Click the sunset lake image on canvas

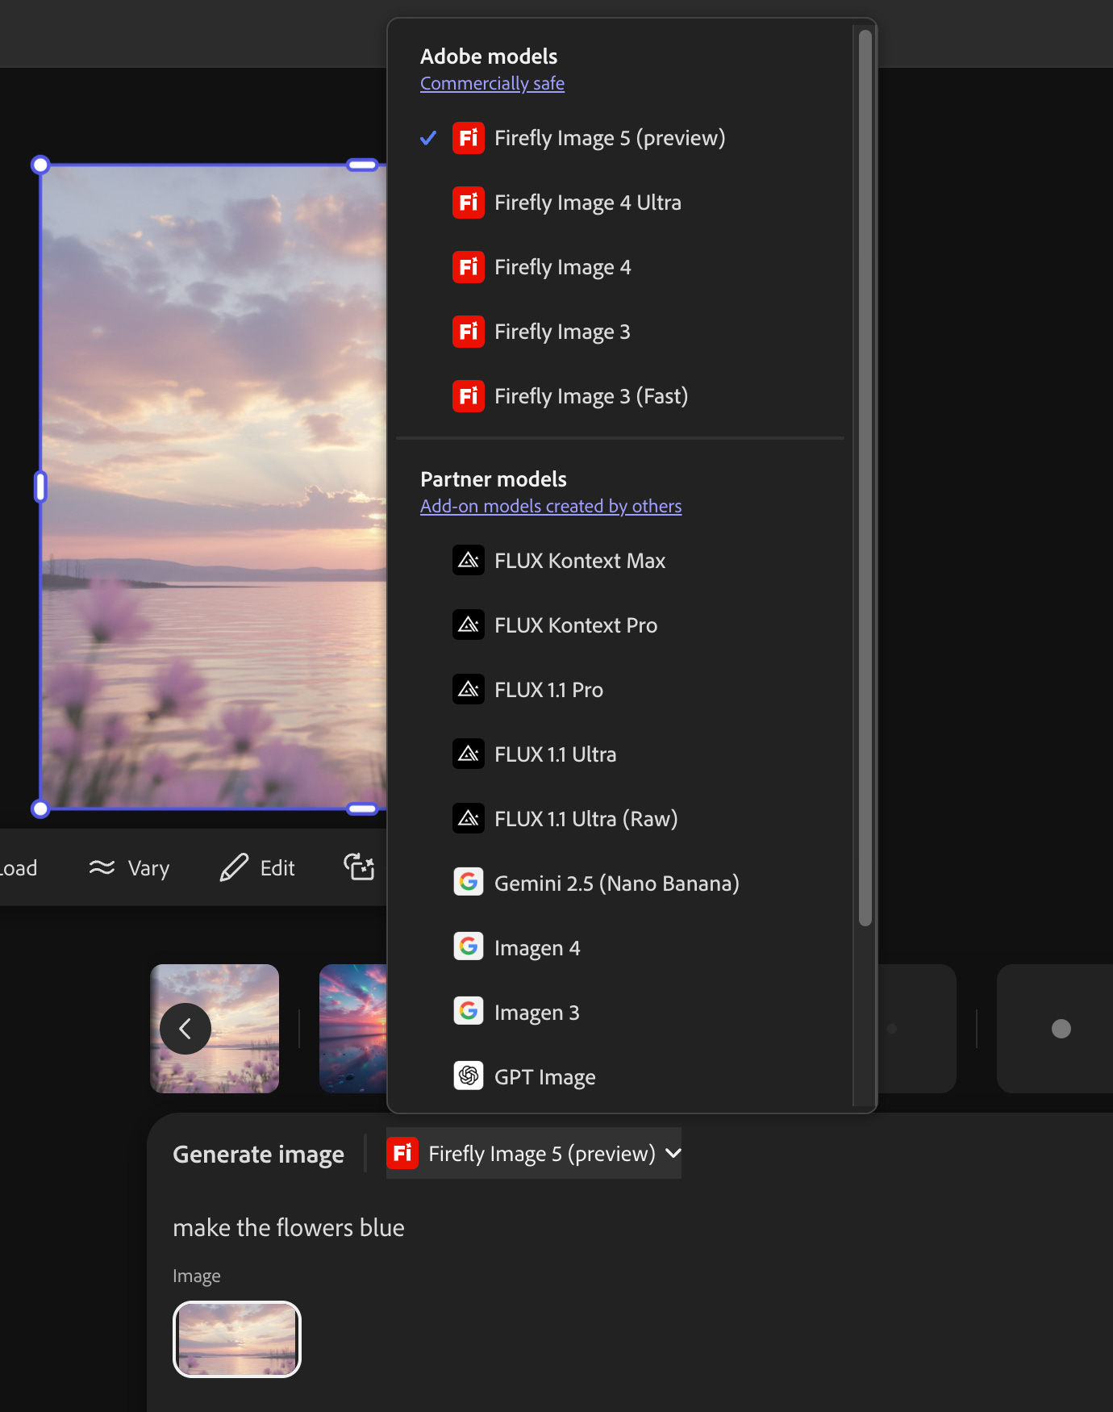[214, 487]
